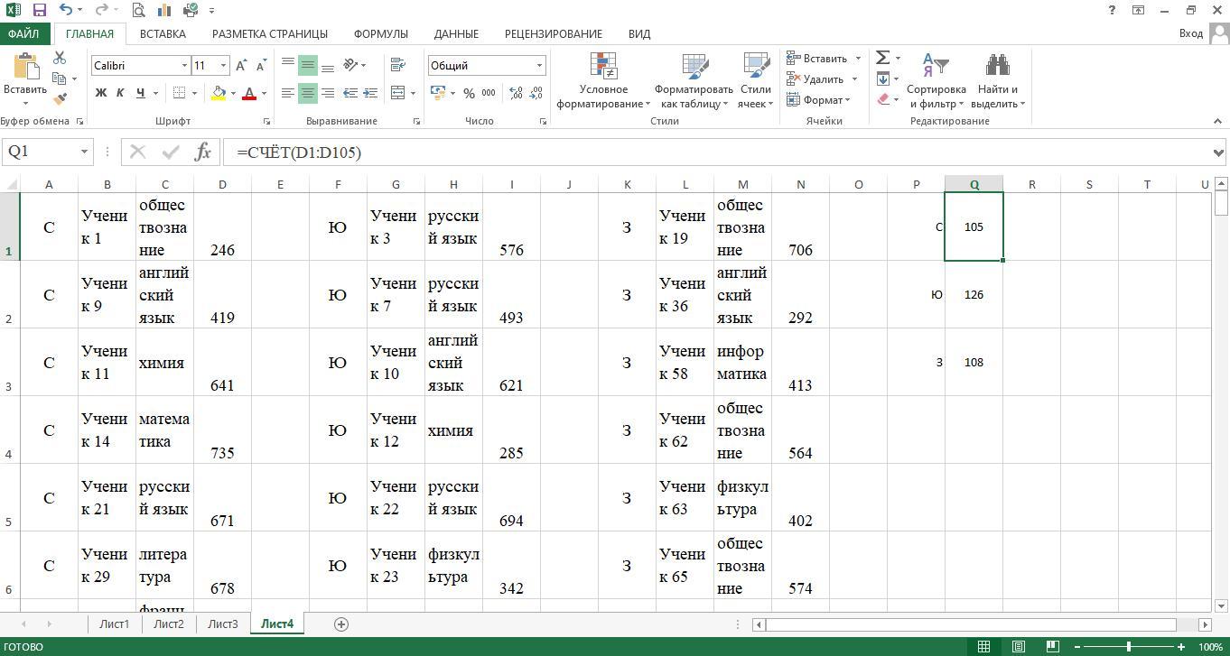
Task: Click the yellow fill color swatch
Action: [x=219, y=93]
